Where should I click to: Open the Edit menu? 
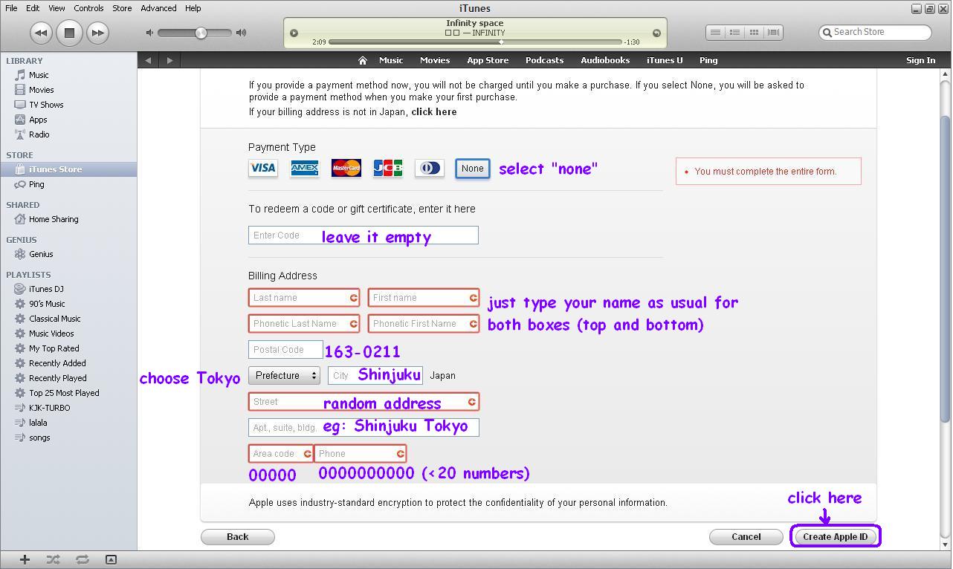[33, 8]
